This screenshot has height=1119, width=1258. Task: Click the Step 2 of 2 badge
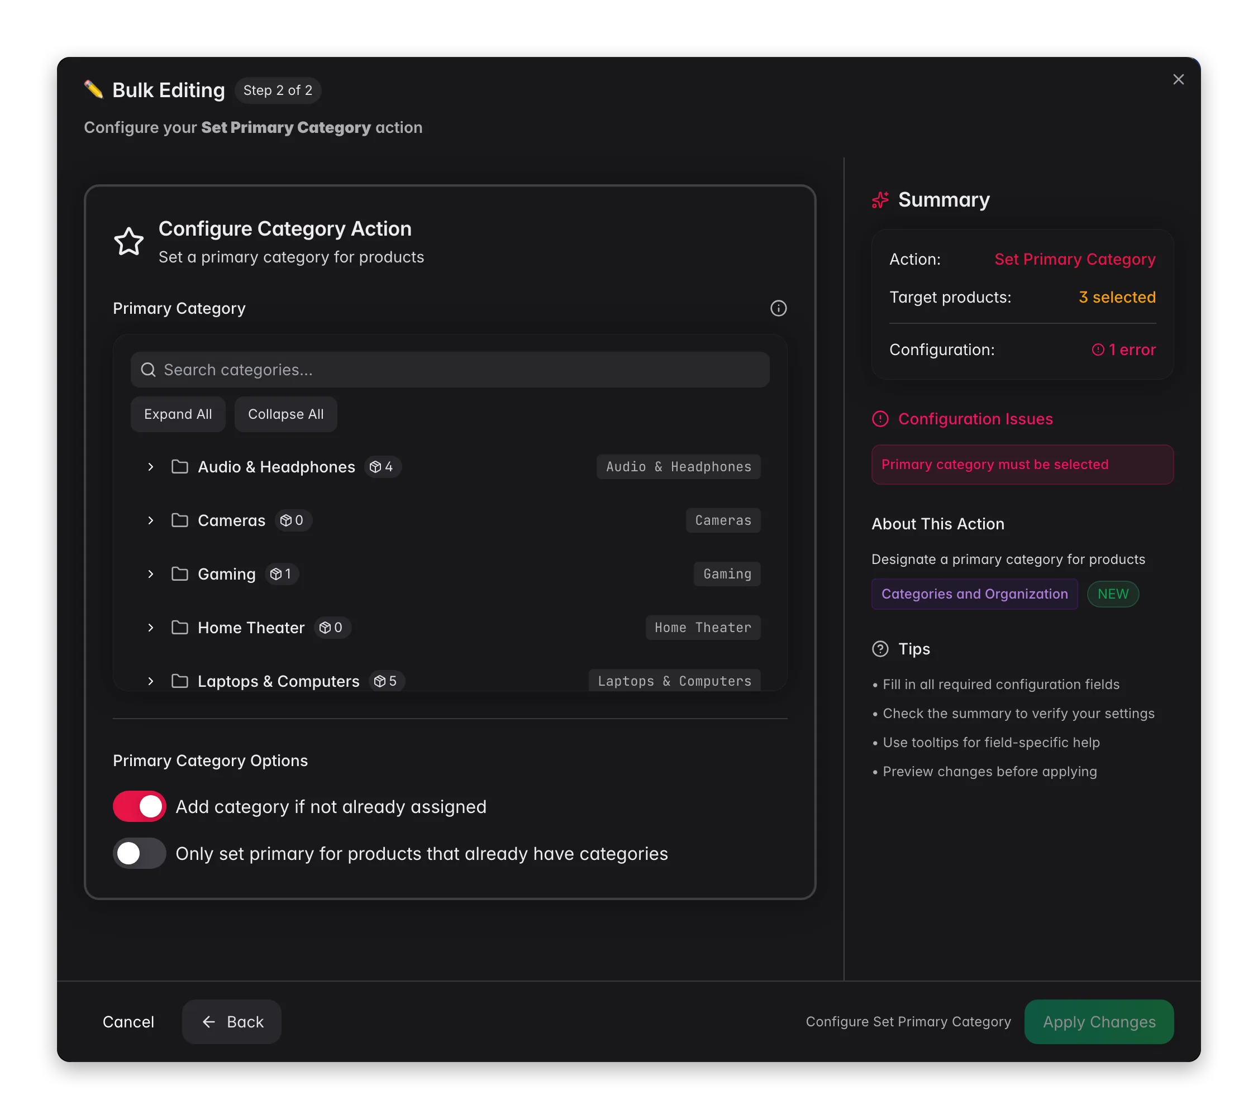[x=278, y=90]
